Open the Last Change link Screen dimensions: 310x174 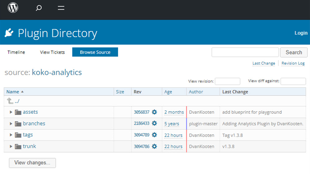click(x=264, y=63)
